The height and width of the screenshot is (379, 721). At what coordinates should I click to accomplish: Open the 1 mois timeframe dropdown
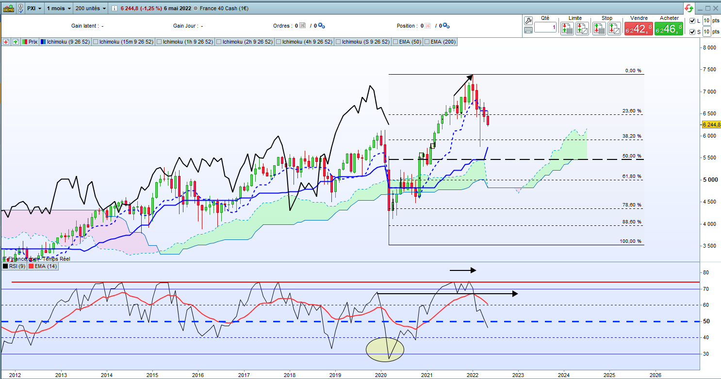59,9
